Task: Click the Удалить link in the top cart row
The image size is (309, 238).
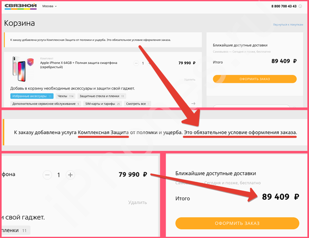Action: [x=190, y=79]
